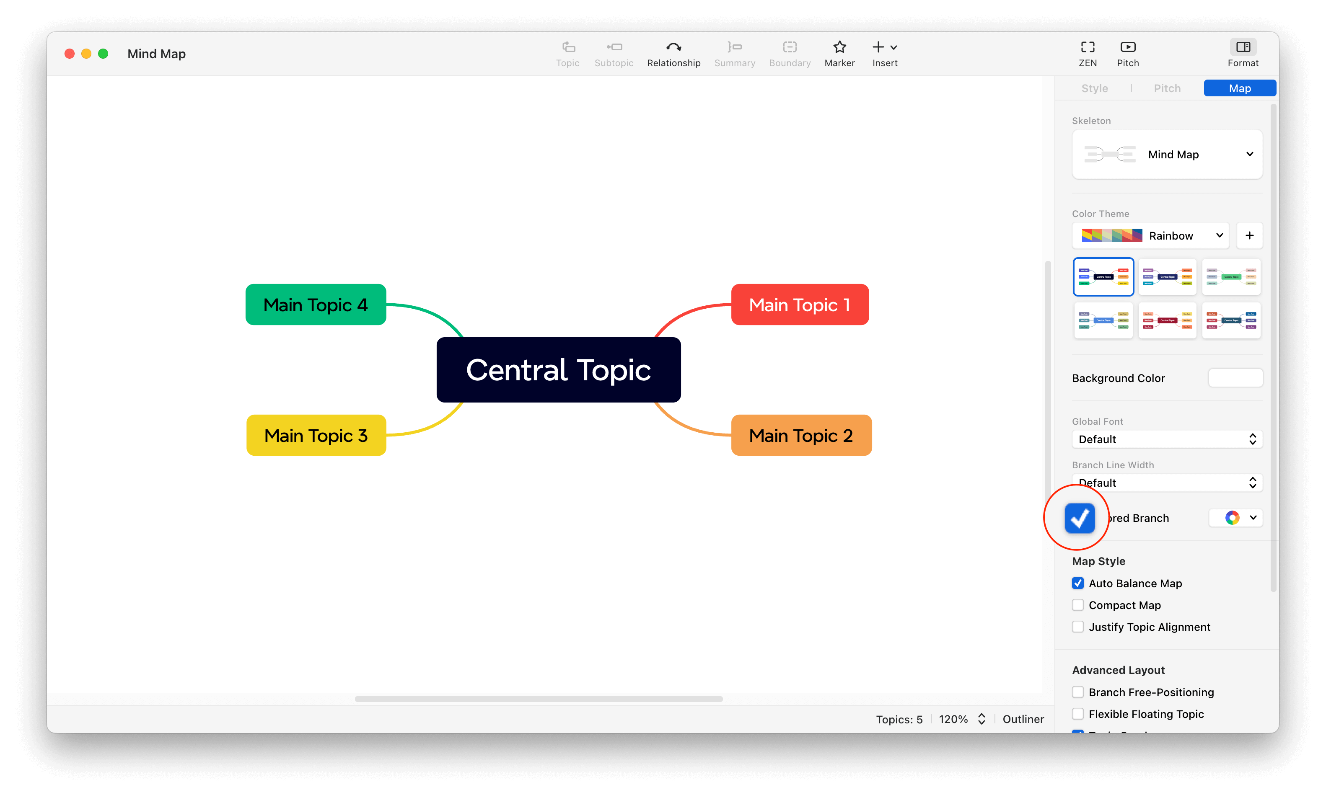Select the Map tab

coord(1240,88)
